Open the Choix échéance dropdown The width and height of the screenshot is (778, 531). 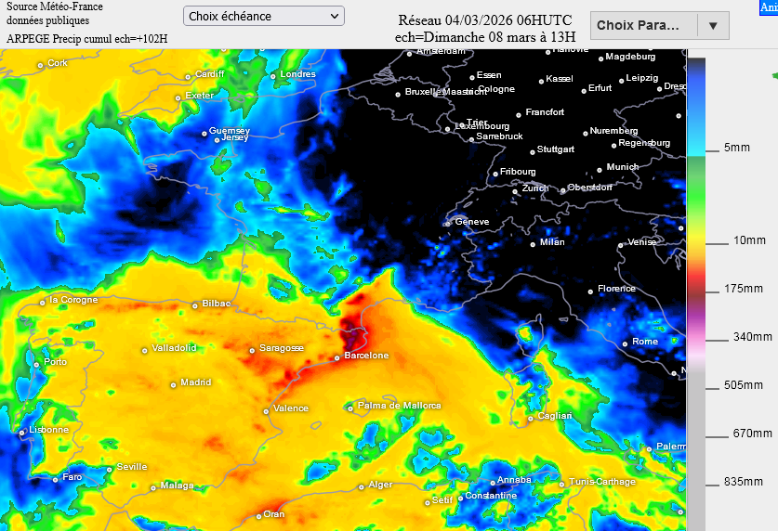click(x=263, y=16)
